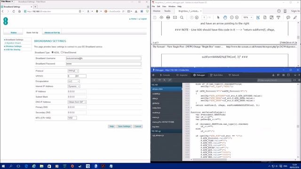
Task: Select atmpvc.htm in debugger sources list
Action: (166, 89)
